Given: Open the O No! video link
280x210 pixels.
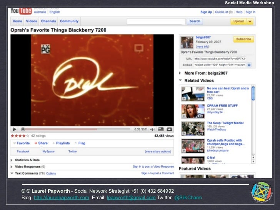Looking at the screenshot, I should (211, 158).
